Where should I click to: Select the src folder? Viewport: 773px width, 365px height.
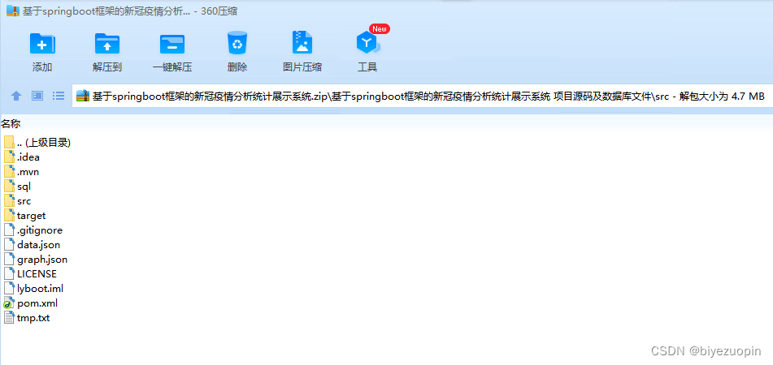[x=18, y=201]
